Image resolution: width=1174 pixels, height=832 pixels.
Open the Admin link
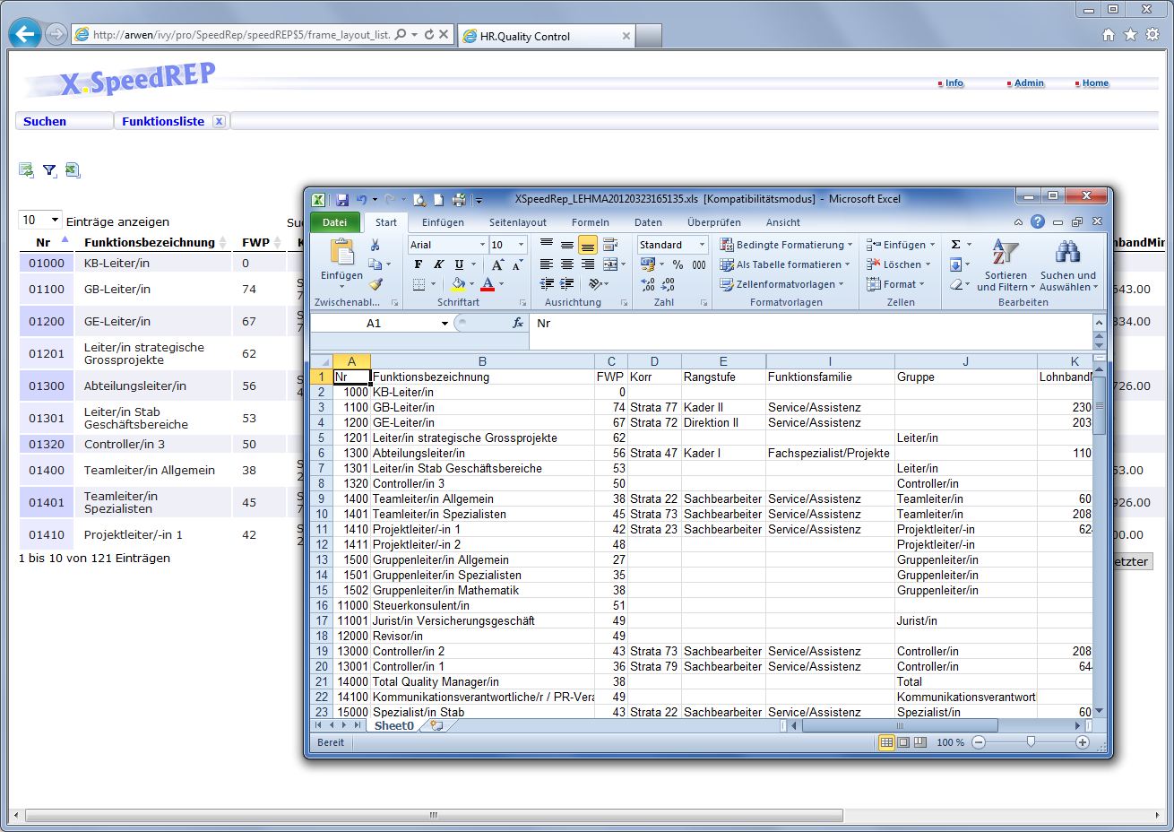point(1029,82)
